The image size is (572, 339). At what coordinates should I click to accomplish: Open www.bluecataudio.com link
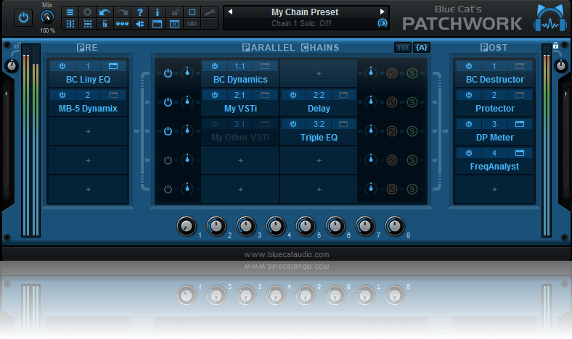tap(287, 254)
